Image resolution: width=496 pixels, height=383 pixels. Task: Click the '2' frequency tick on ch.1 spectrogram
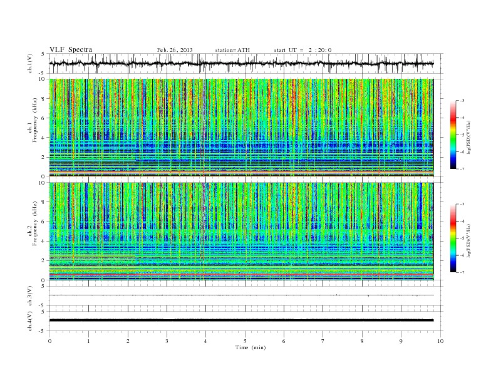click(43, 157)
